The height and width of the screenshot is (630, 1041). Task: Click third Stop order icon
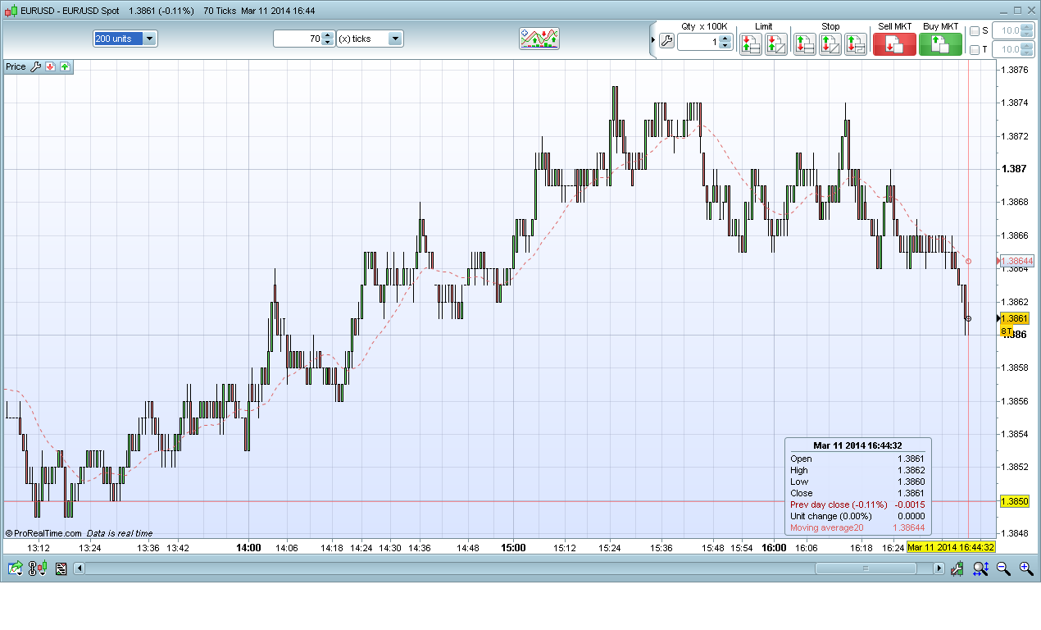click(x=856, y=44)
